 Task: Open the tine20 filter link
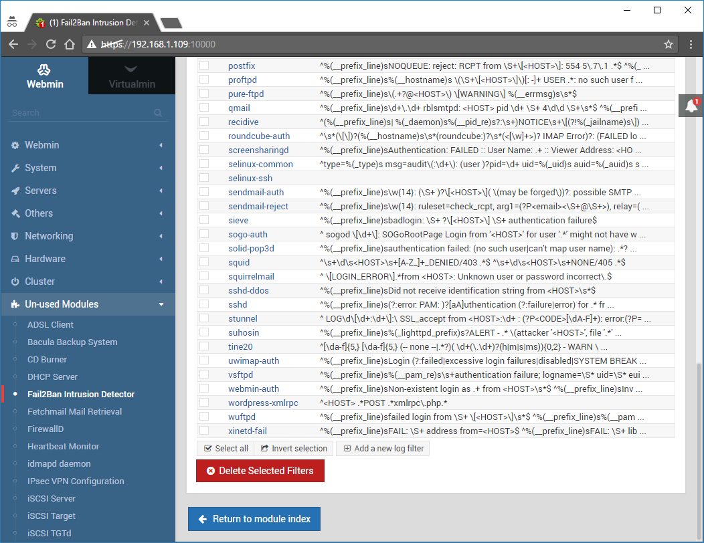pyautogui.click(x=240, y=346)
